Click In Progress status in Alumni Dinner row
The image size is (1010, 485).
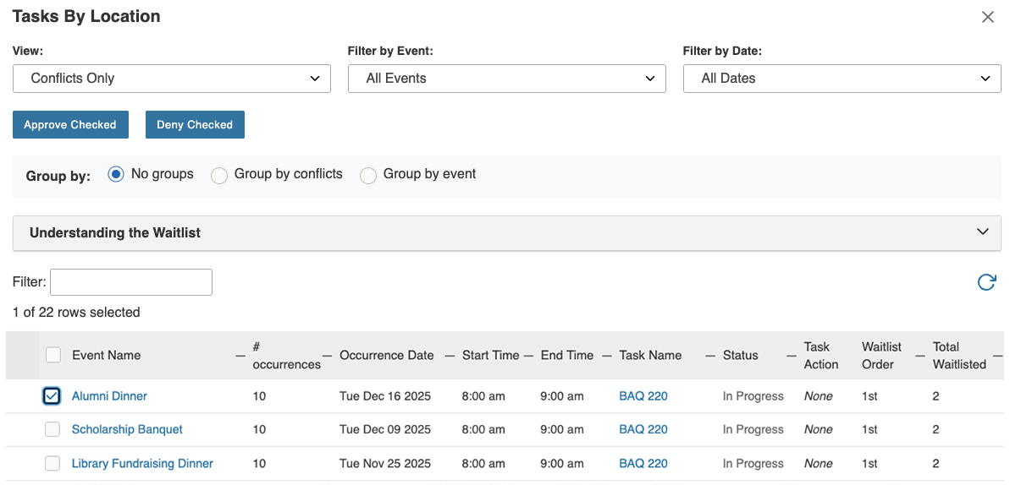pos(753,396)
